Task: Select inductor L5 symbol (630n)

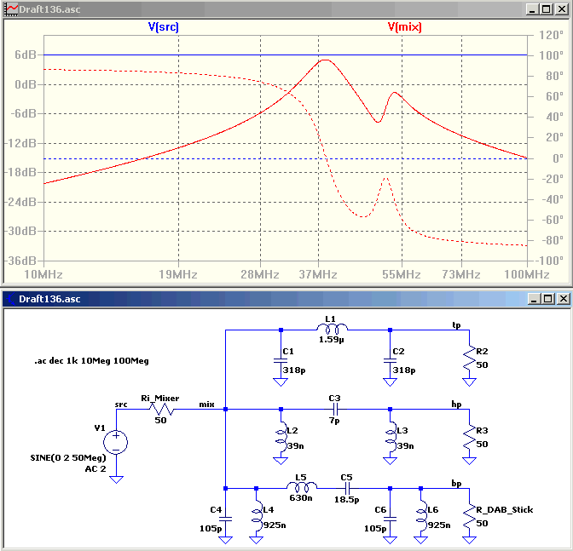Action: click(302, 488)
